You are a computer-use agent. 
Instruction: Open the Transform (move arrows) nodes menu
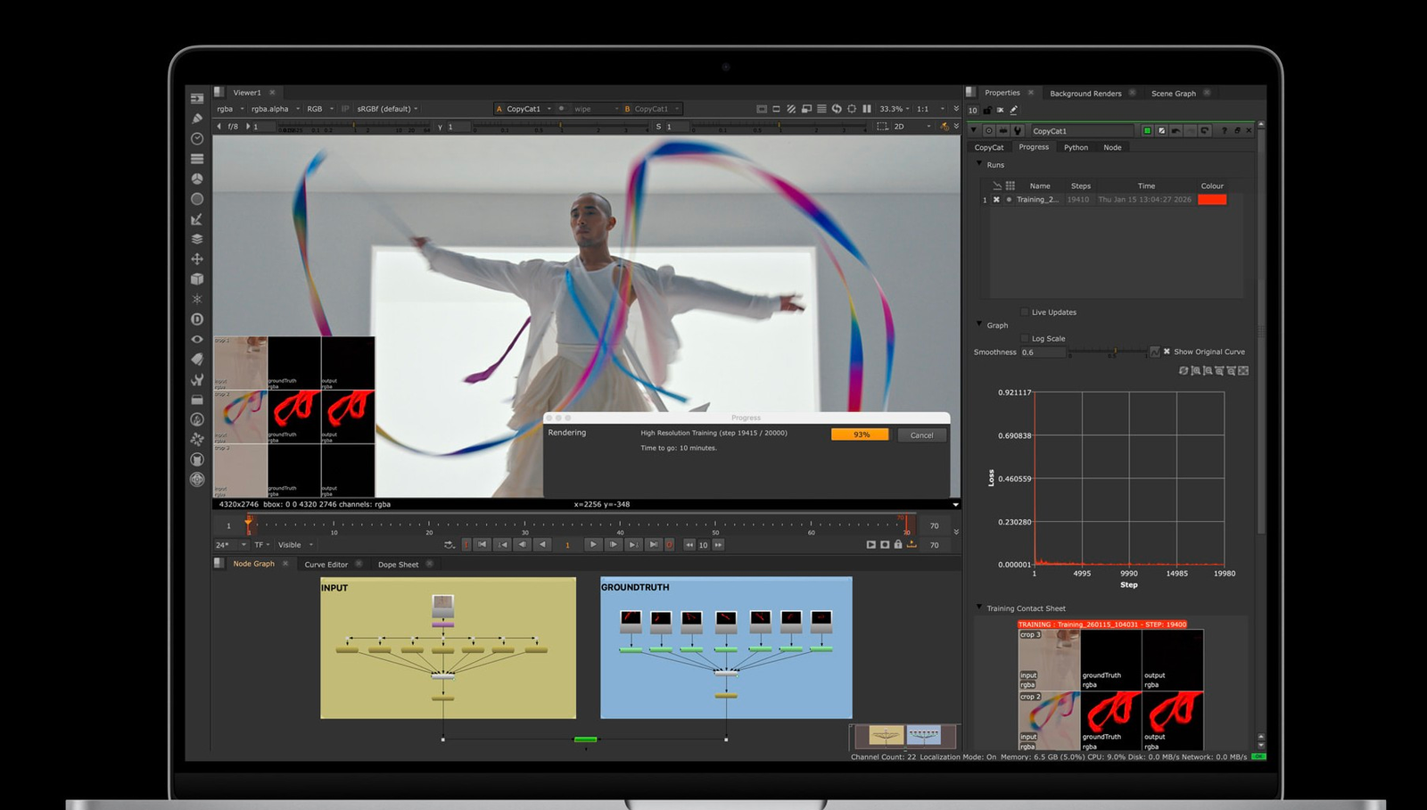coord(197,259)
